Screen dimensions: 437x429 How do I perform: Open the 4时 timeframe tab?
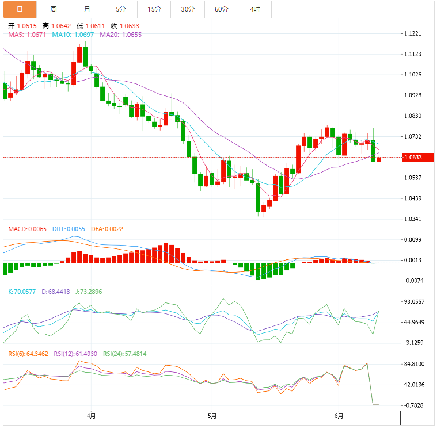coord(254,9)
